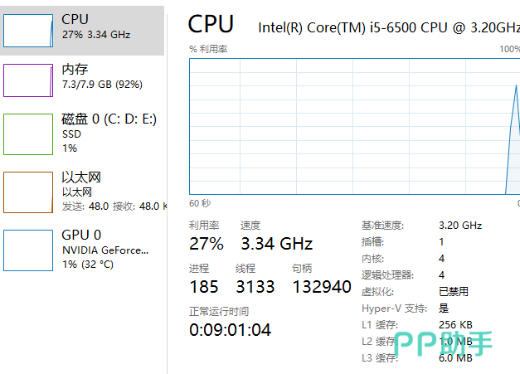Click the green 磁盘 0 mini-graph thumbnail
This screenshot has height=374, width=520.
(28, 134)
